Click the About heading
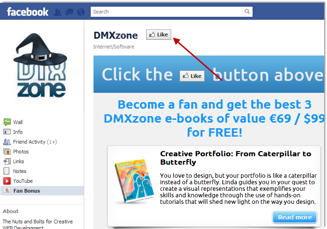This screenshot has height=229, width=327. click(11, 211)
